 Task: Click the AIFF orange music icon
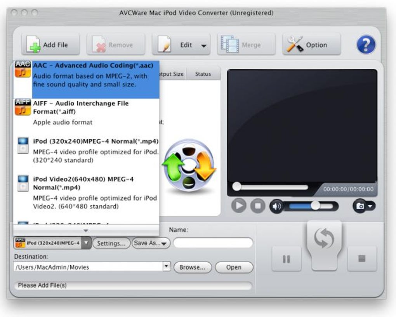[23, 107]
